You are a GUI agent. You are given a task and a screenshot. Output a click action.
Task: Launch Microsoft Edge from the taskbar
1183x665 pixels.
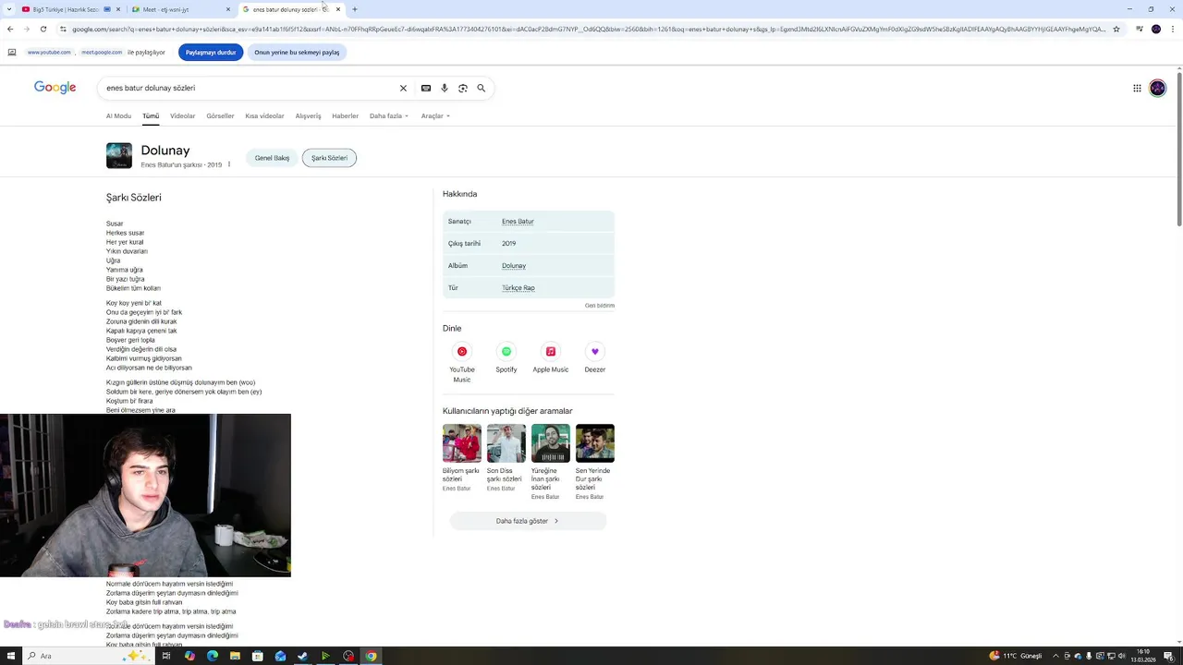[x=213, y=656]
